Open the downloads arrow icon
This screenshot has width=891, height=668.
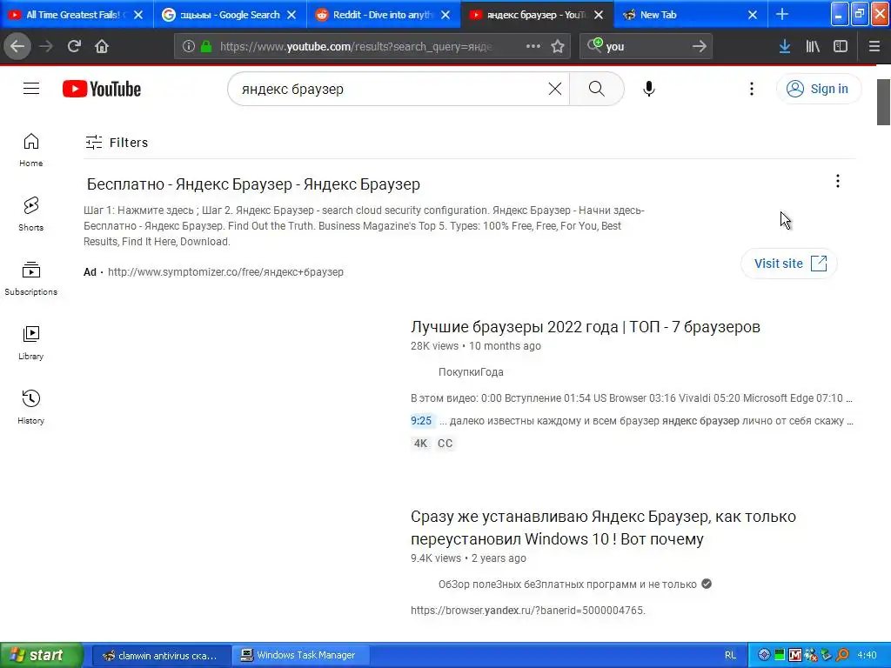tap(785, 47)
